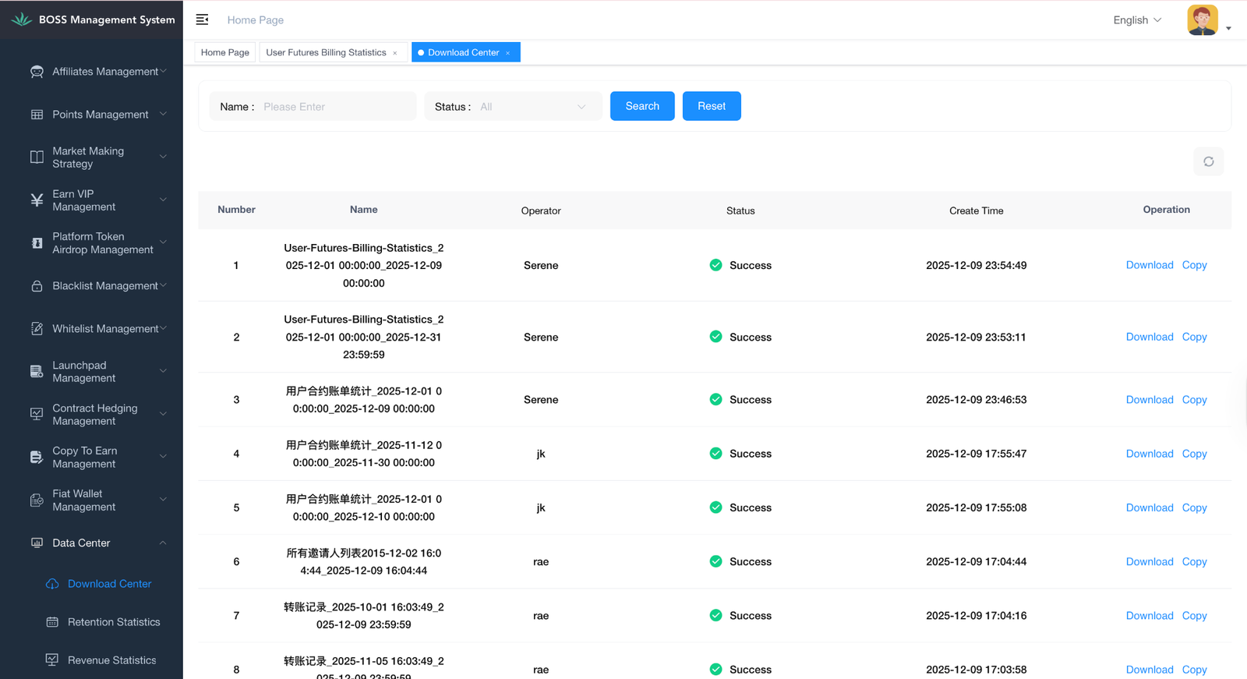Click the Blacklist Management lock icon
This screenshot has height=679, width=1247.
(x=37, y=286)
